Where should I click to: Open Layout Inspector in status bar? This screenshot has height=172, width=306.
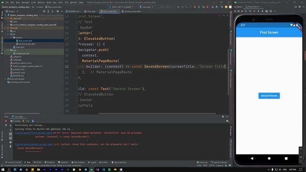219,162
